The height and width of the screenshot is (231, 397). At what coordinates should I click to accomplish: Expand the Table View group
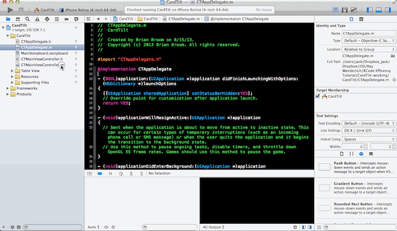(x=12, y=71)
